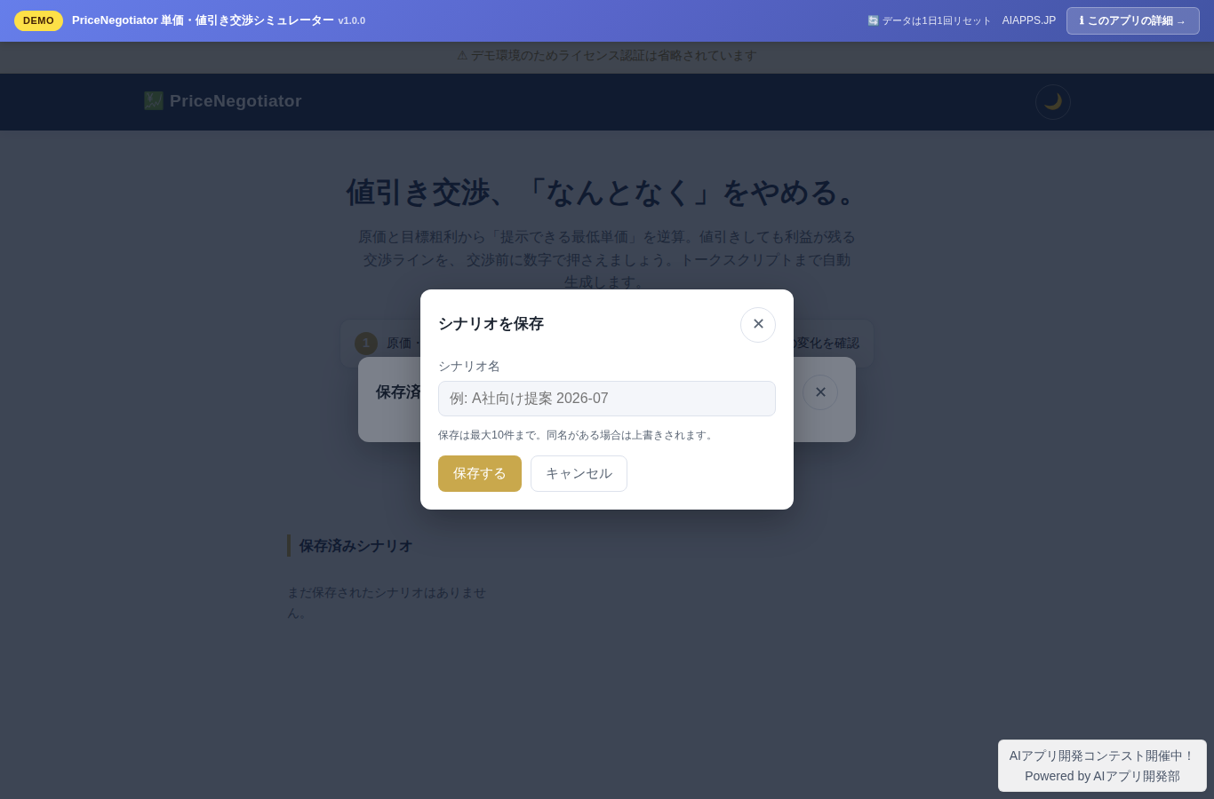Close the 保存済 panel behind the dialog
The height and width of the screenshot is (799, 1214).
point(820,392)
